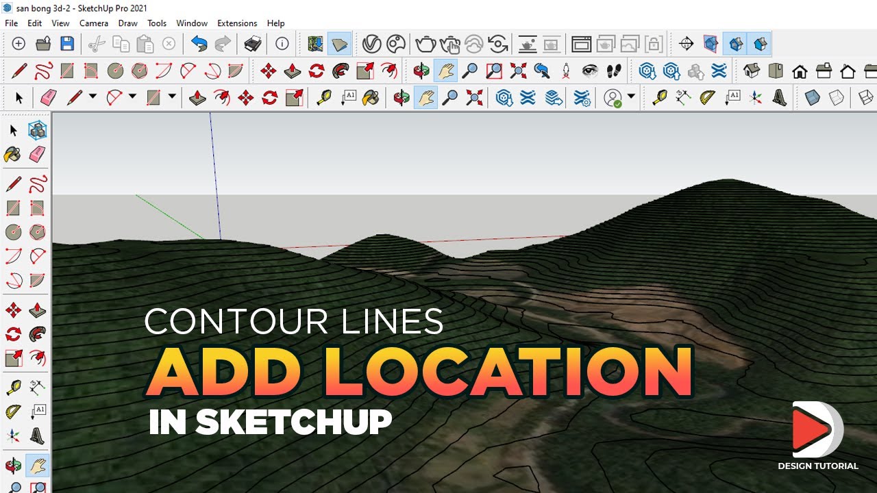Undo the last action
This screenshot has width=877, height=493.
tap(199, 45)
